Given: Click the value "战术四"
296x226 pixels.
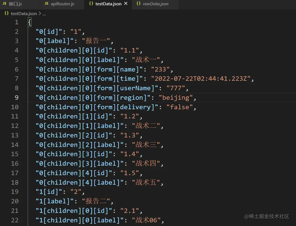Looking at the screenshot, I should pos(146,163).
